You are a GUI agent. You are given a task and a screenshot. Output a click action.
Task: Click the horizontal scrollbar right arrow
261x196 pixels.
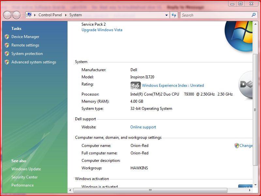tap(250, 190)
